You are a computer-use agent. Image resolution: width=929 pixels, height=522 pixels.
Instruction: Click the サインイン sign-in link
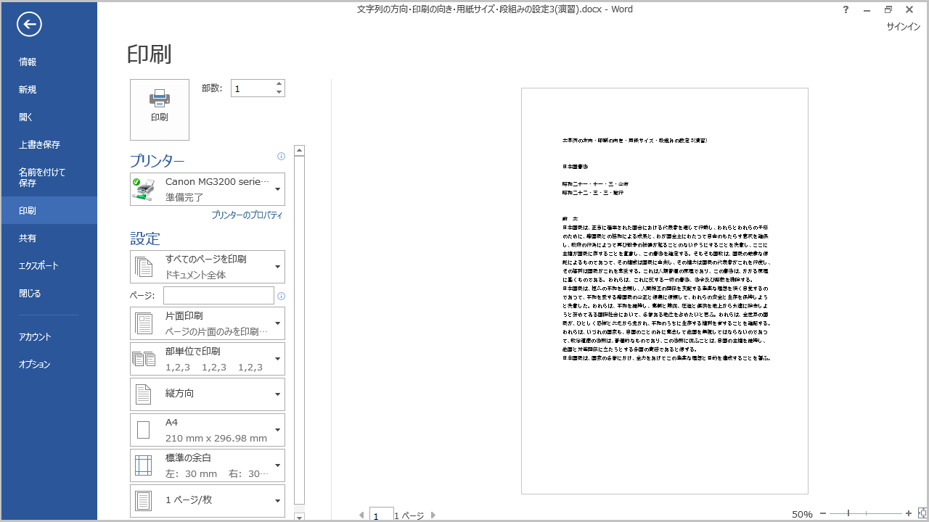tap(904, 27)
